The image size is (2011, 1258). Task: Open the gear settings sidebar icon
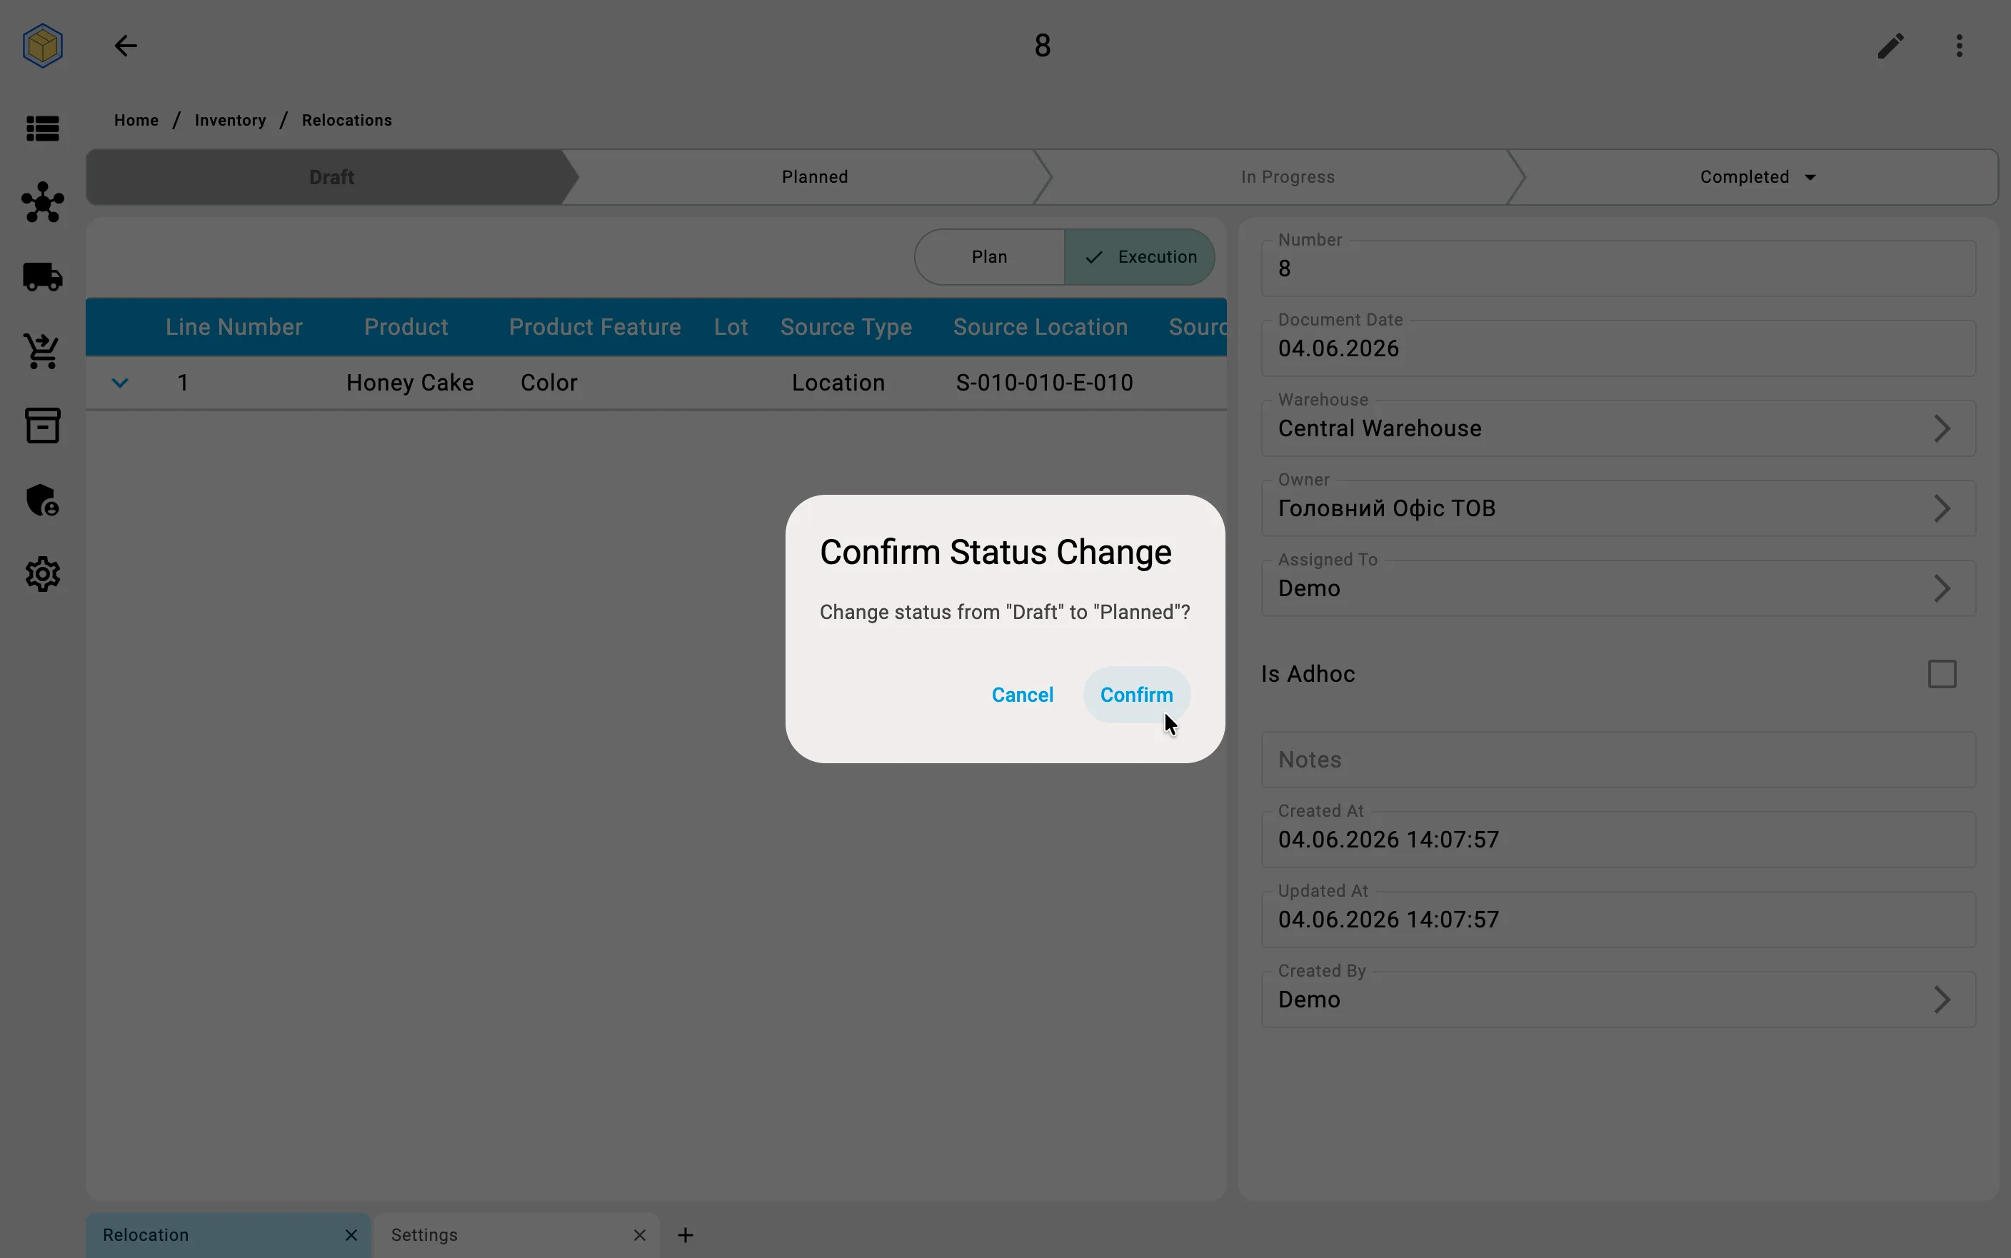pyautogui.click(x=42, y=574)
